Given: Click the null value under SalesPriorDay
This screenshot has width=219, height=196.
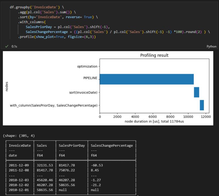Looking at the screenshot, I should pos(63,190).
